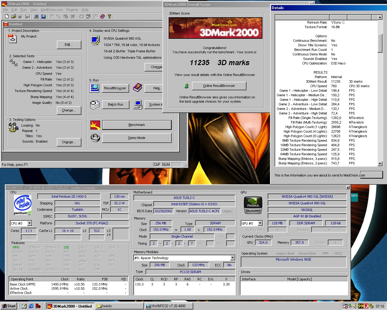This screenshot has height=310, width=387.
Task: Click the Start button
Action: 8,306
